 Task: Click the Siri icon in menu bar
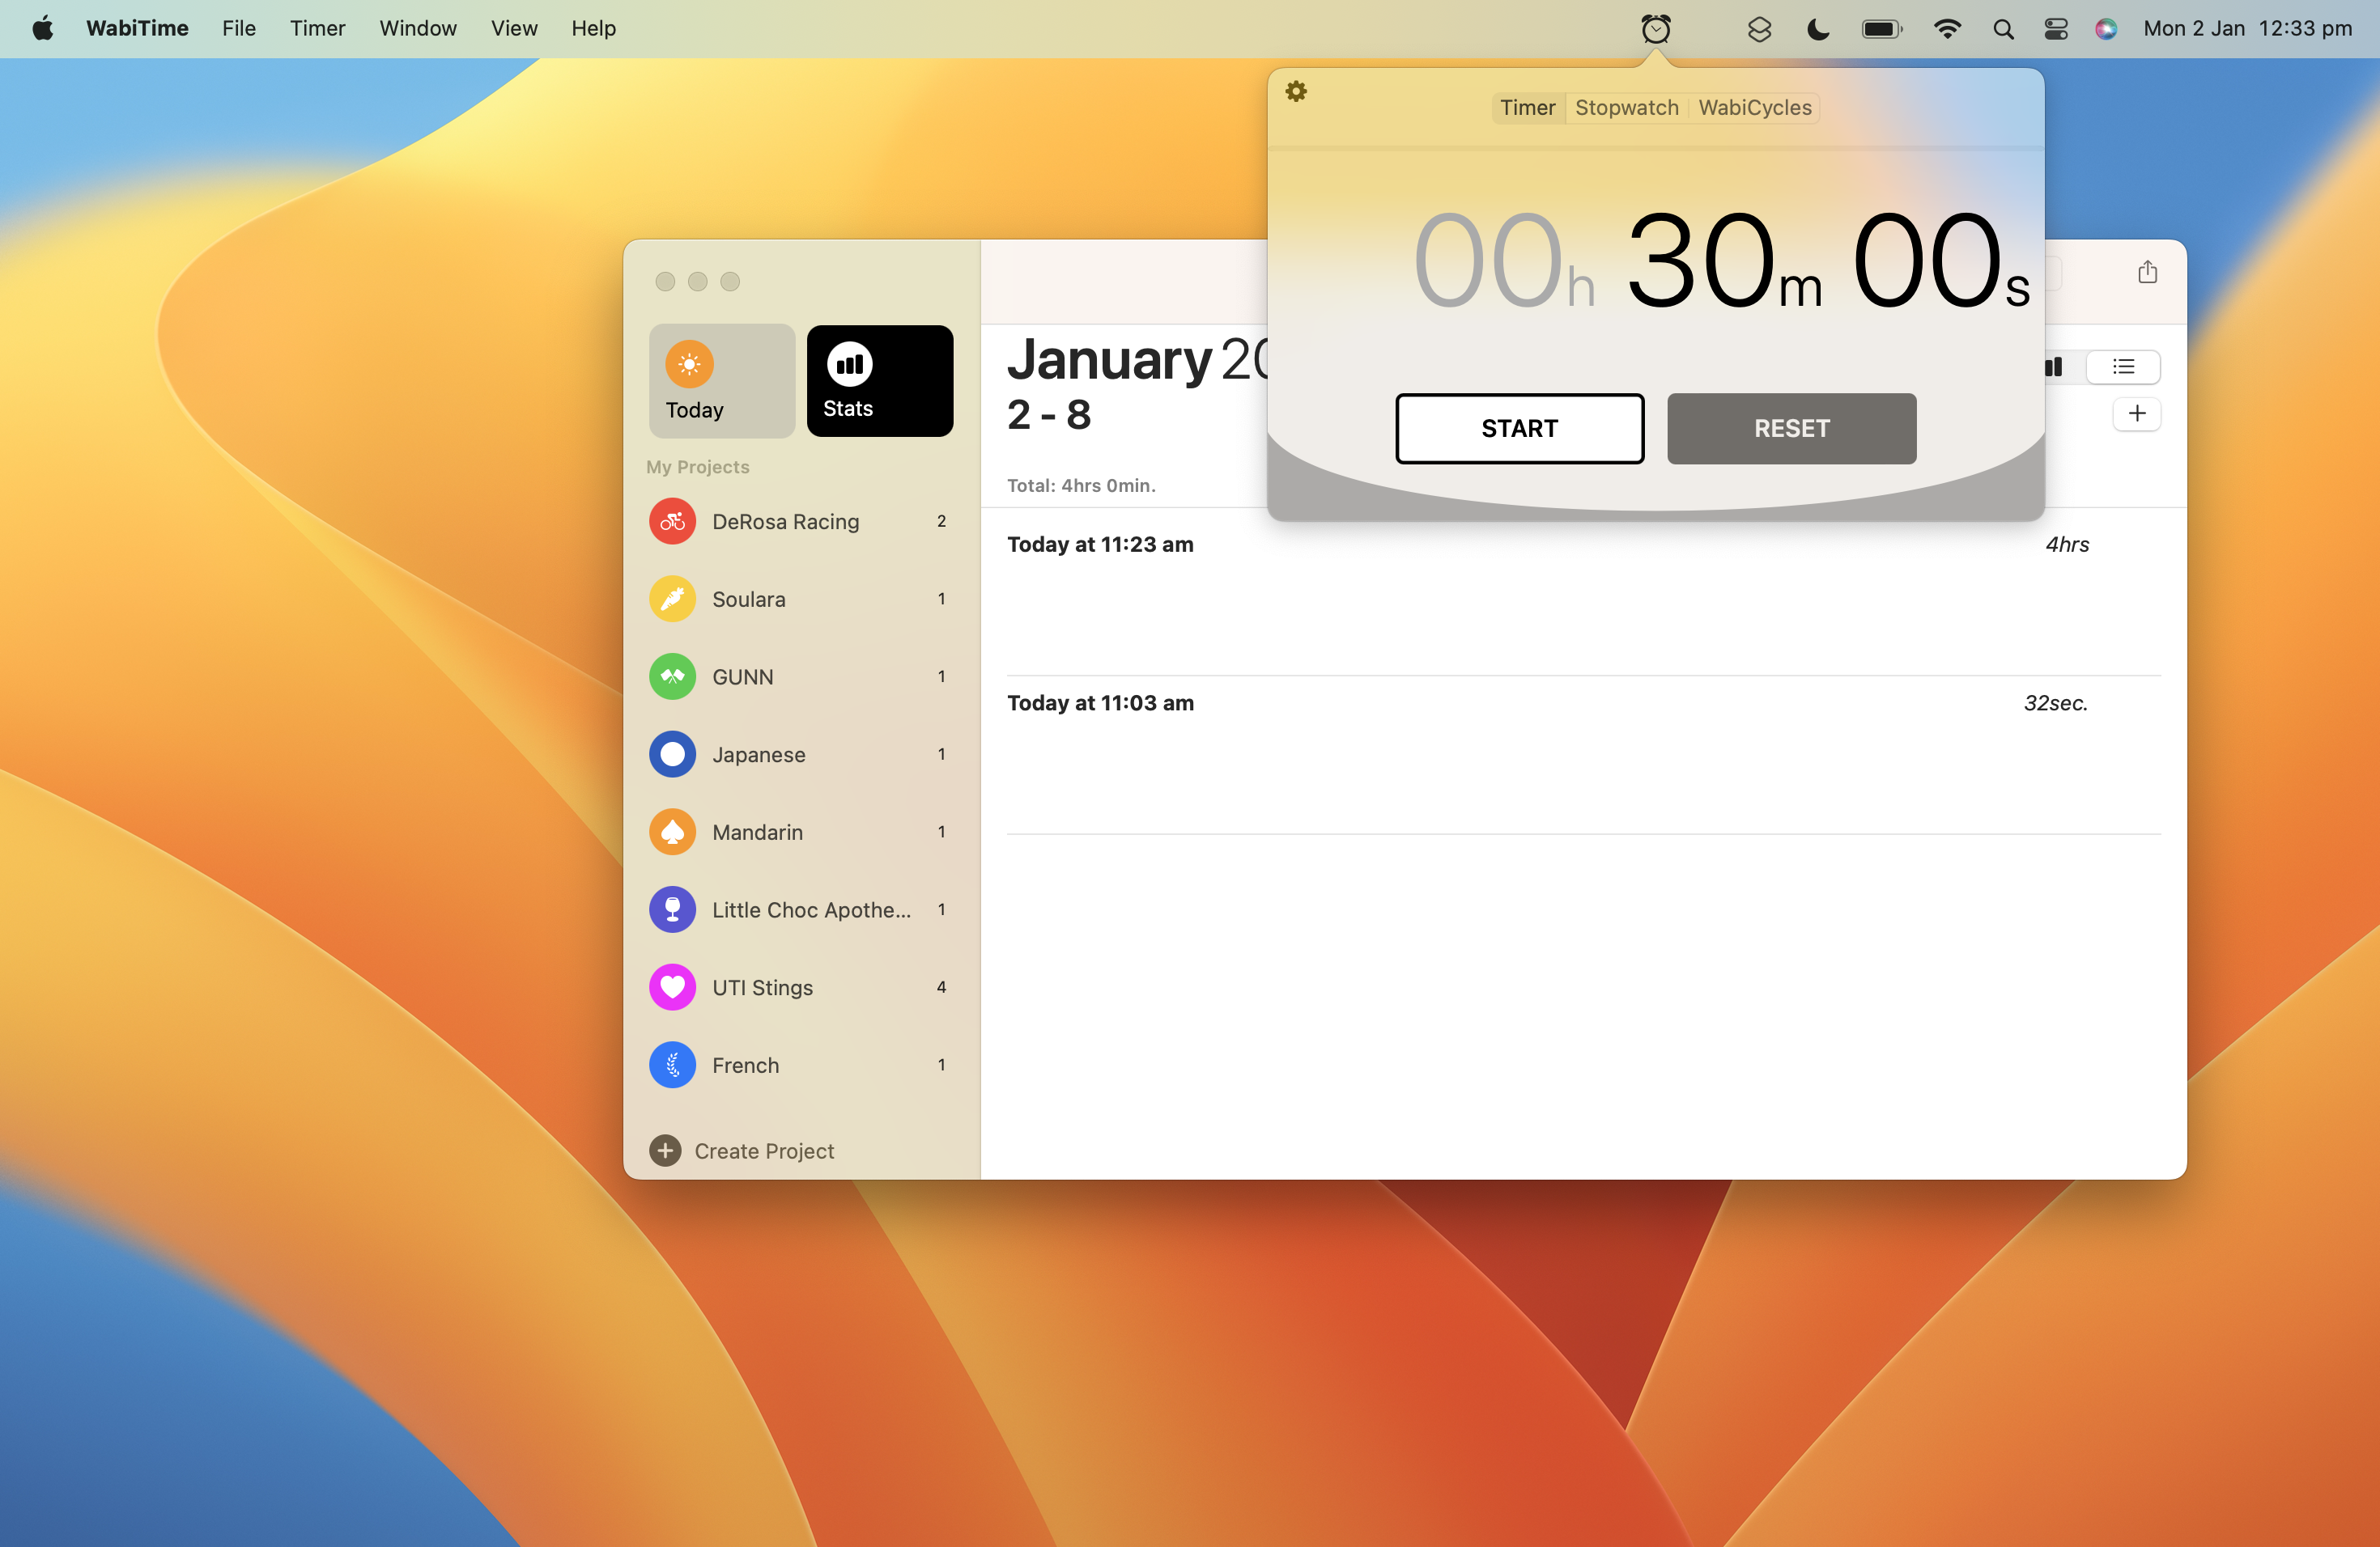coord(2105,29)
